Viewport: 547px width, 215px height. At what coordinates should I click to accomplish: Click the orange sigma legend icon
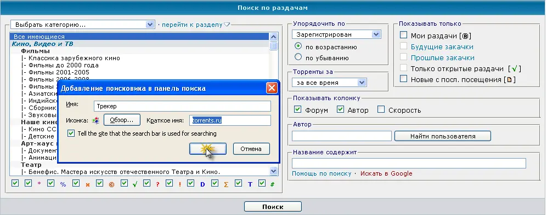[226, 185]
